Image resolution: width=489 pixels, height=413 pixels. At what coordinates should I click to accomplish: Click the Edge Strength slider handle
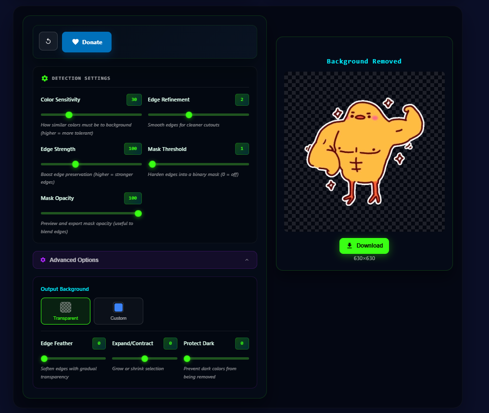tap(75, 164)
